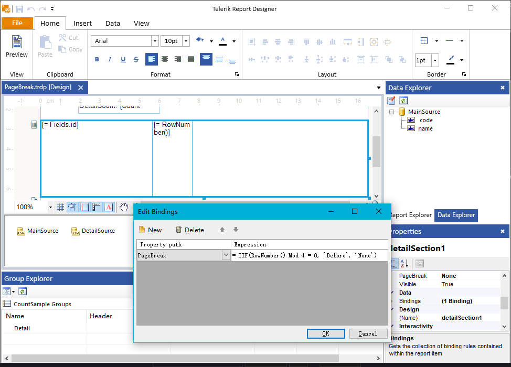The height and width of the screenshot is (367, 511).
Task: Click the PageBreak property value None
Action: tap(469, 276)
